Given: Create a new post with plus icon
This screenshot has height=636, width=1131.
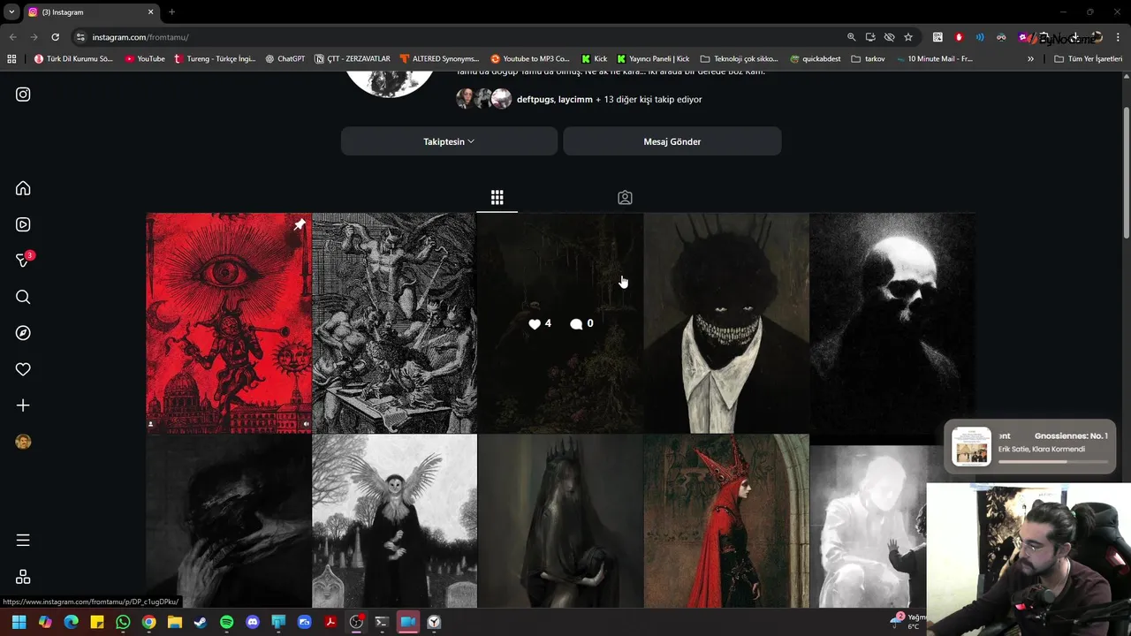Looking at the screenshot, I should (x=23, y=405).
